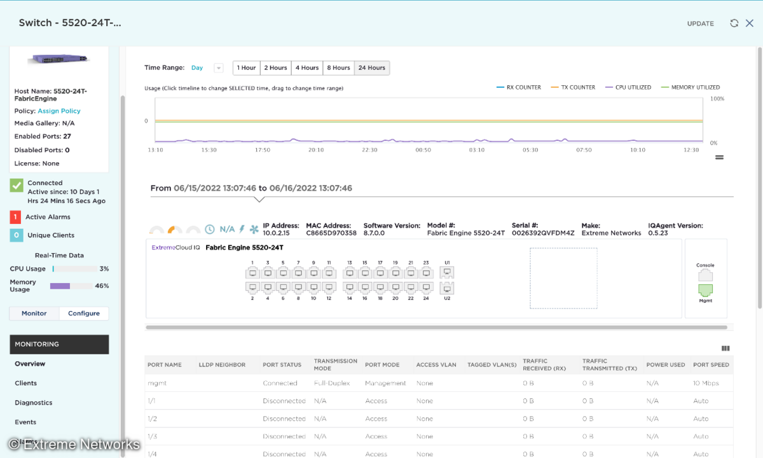Sort table by PORT STATUS column
This screenshot has height=458, width=763.
click(x=282, y=365)
